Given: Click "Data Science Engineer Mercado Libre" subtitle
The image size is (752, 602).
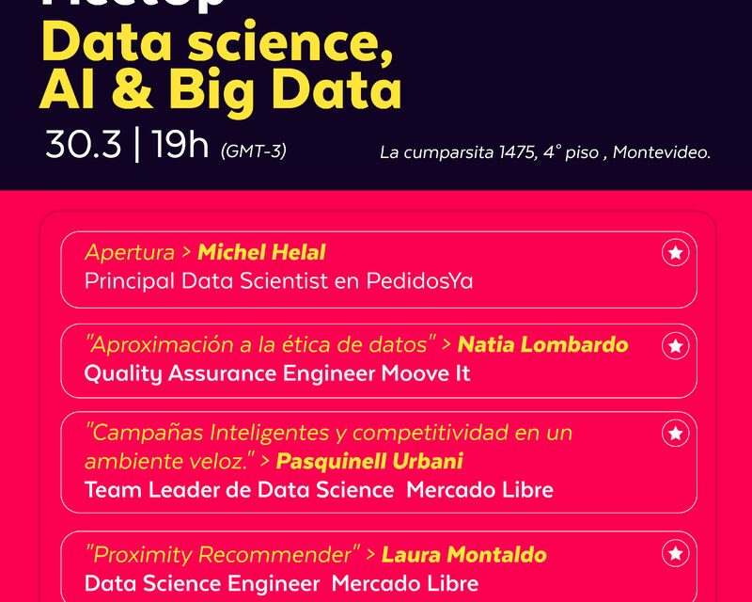Looking at the screenshot, I should [x=281, y=583].
